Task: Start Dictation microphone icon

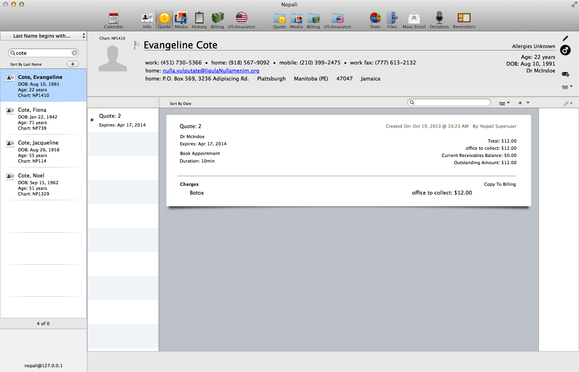Action: coord(439,20)
